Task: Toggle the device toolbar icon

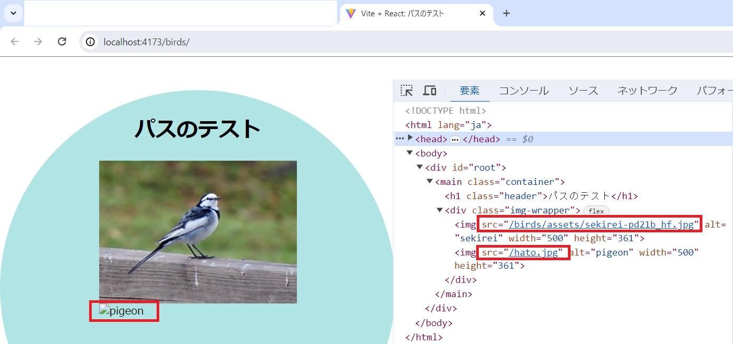Action: 430,91
